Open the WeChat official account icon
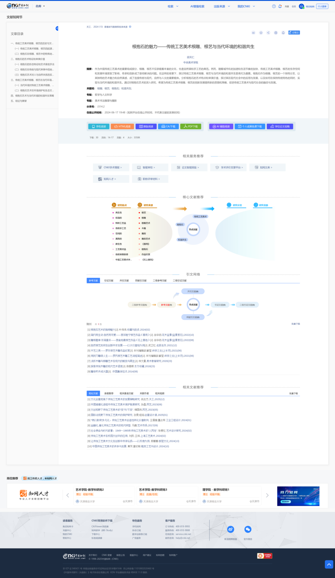 [248, 529]
